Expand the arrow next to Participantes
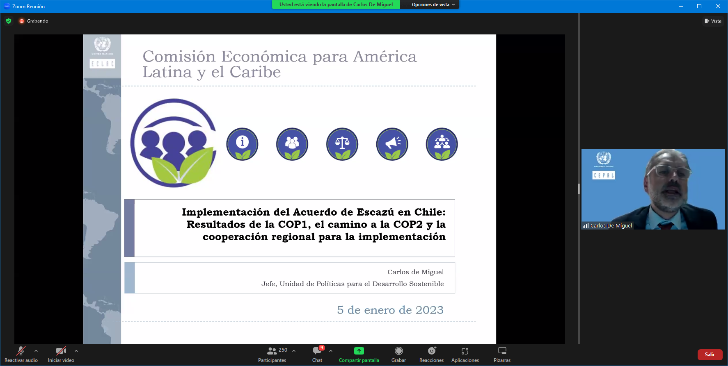This screenshot has height=366, width=728. (294, 351)
